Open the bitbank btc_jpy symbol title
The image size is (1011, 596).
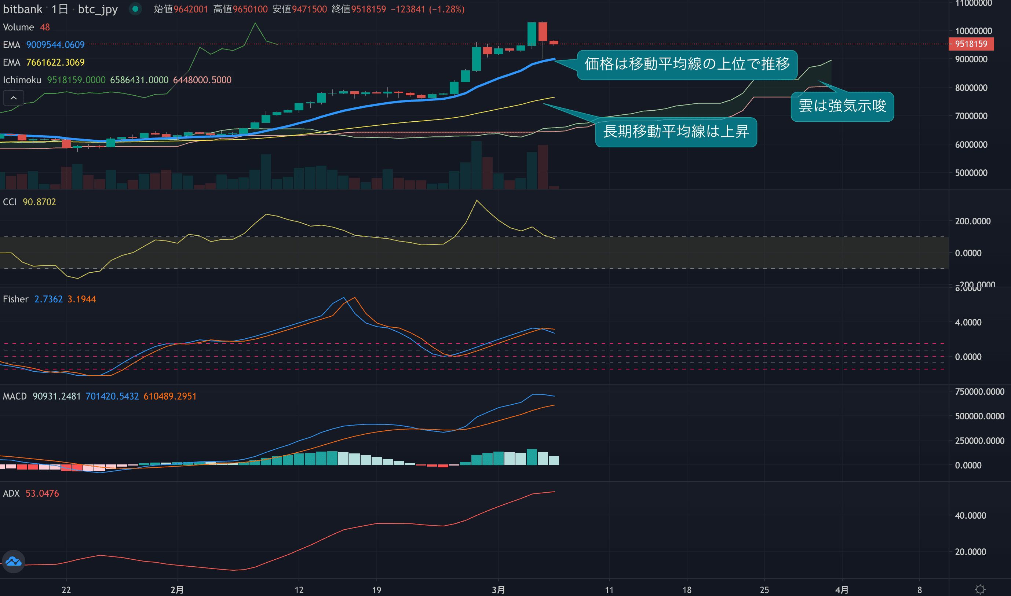click(x=60, y=9)
